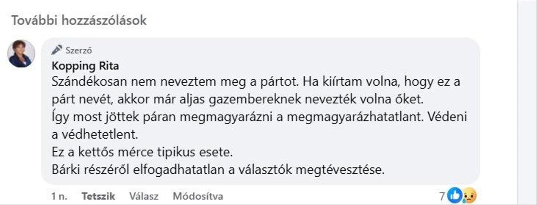Click the first line starting with Szándékosan
The image size is (537, 205).
[255, 82]
